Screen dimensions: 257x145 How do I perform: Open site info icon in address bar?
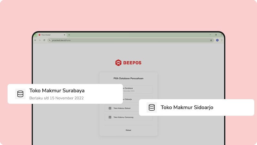coord(50,40)
